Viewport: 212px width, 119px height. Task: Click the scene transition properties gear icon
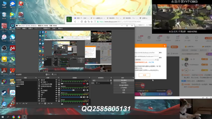[111, 80]
